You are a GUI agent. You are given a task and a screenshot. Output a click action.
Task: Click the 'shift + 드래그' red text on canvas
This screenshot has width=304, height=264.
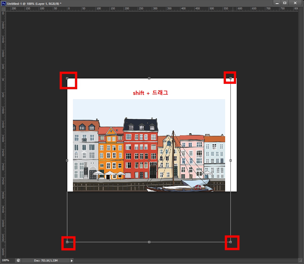(x=150, y=93)
